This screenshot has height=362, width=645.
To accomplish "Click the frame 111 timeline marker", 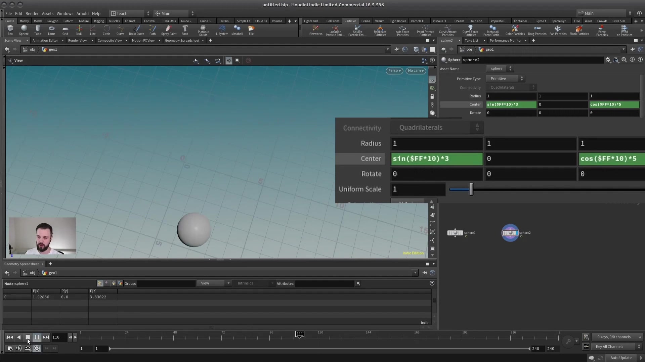I will [300, 334].
